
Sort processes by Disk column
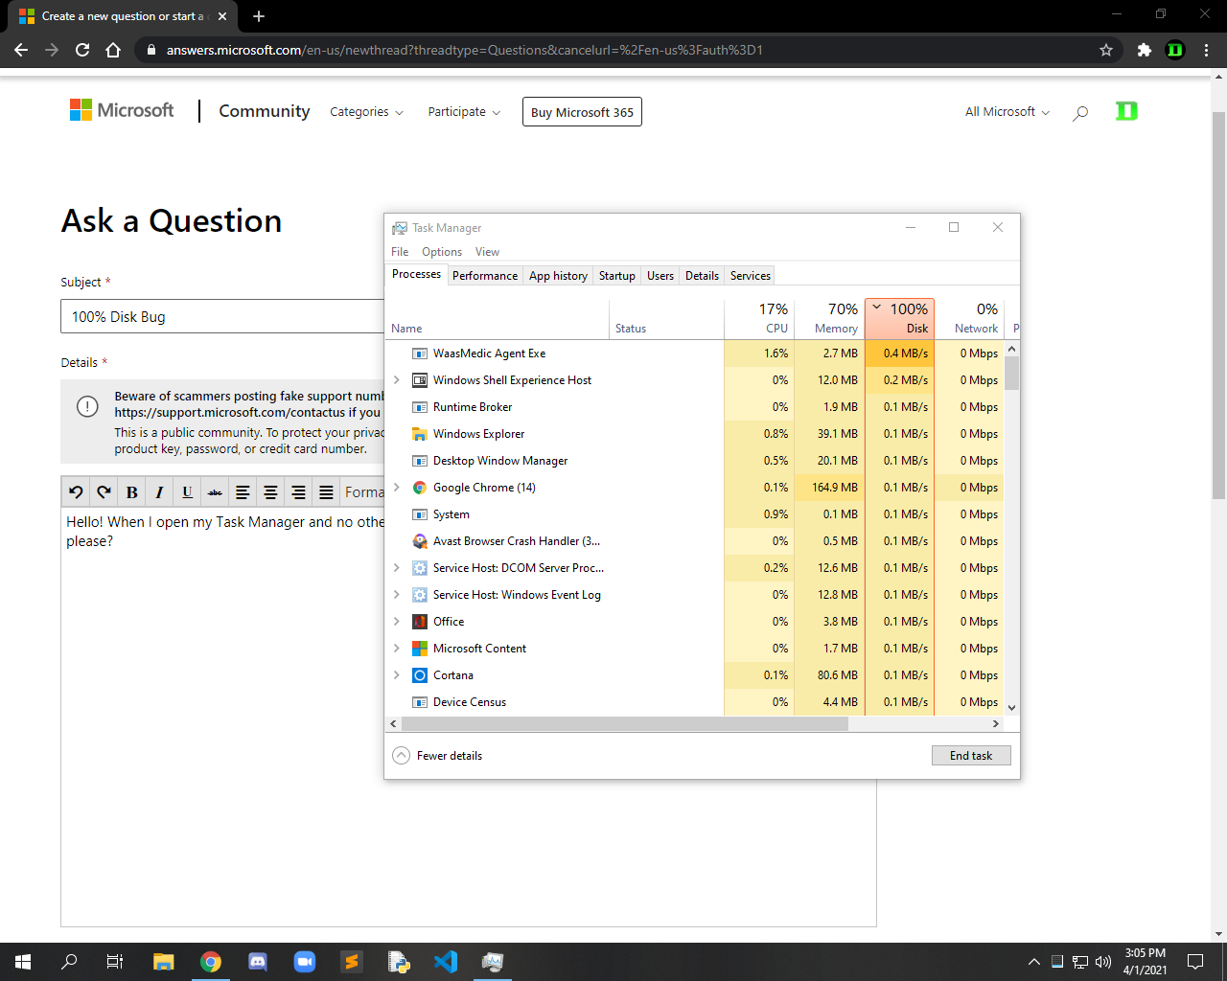pos(900,318)
